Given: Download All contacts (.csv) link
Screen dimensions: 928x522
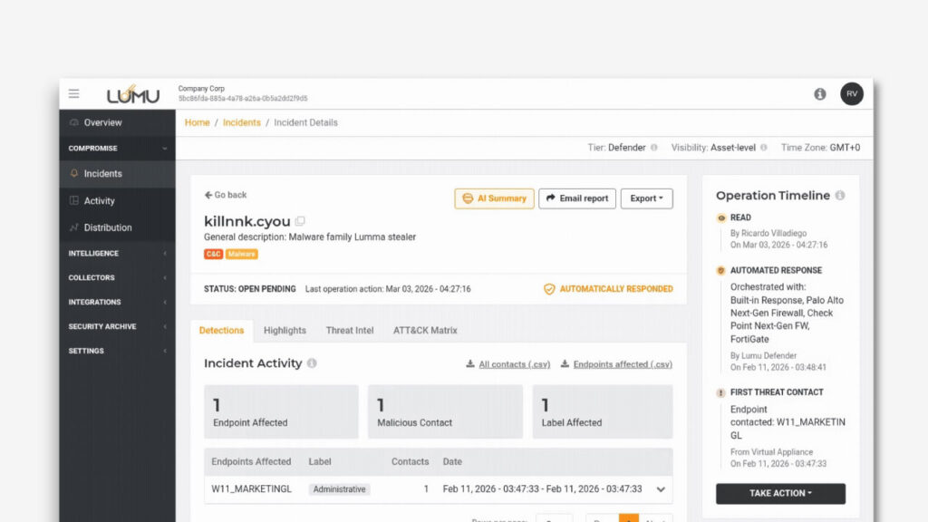Looking at the screenshot, I should pyautogui.click(x=508, y=364).
